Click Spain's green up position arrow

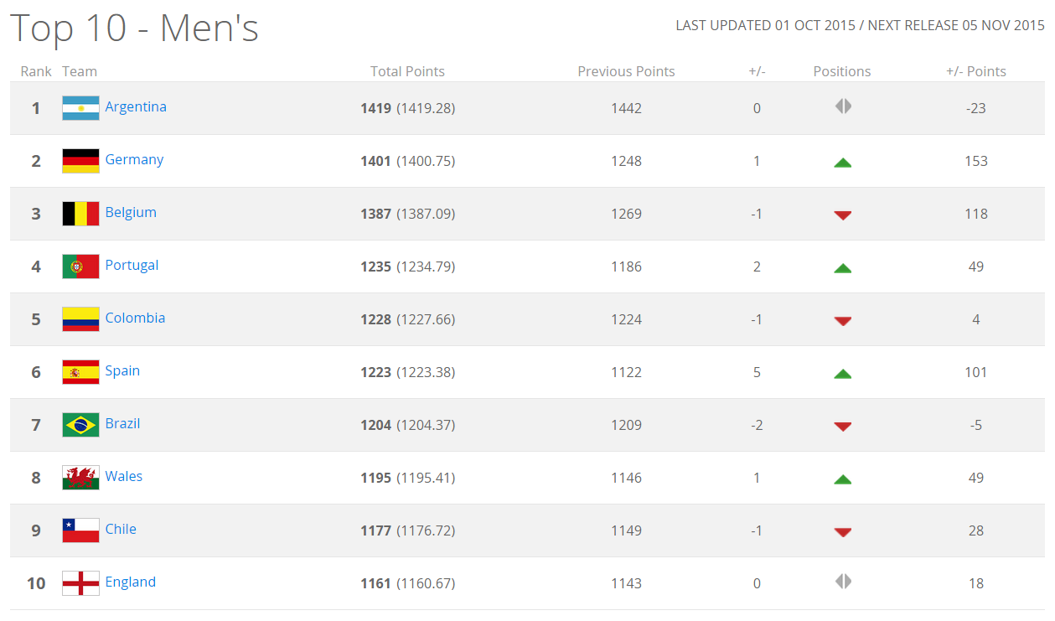[842, 374]
